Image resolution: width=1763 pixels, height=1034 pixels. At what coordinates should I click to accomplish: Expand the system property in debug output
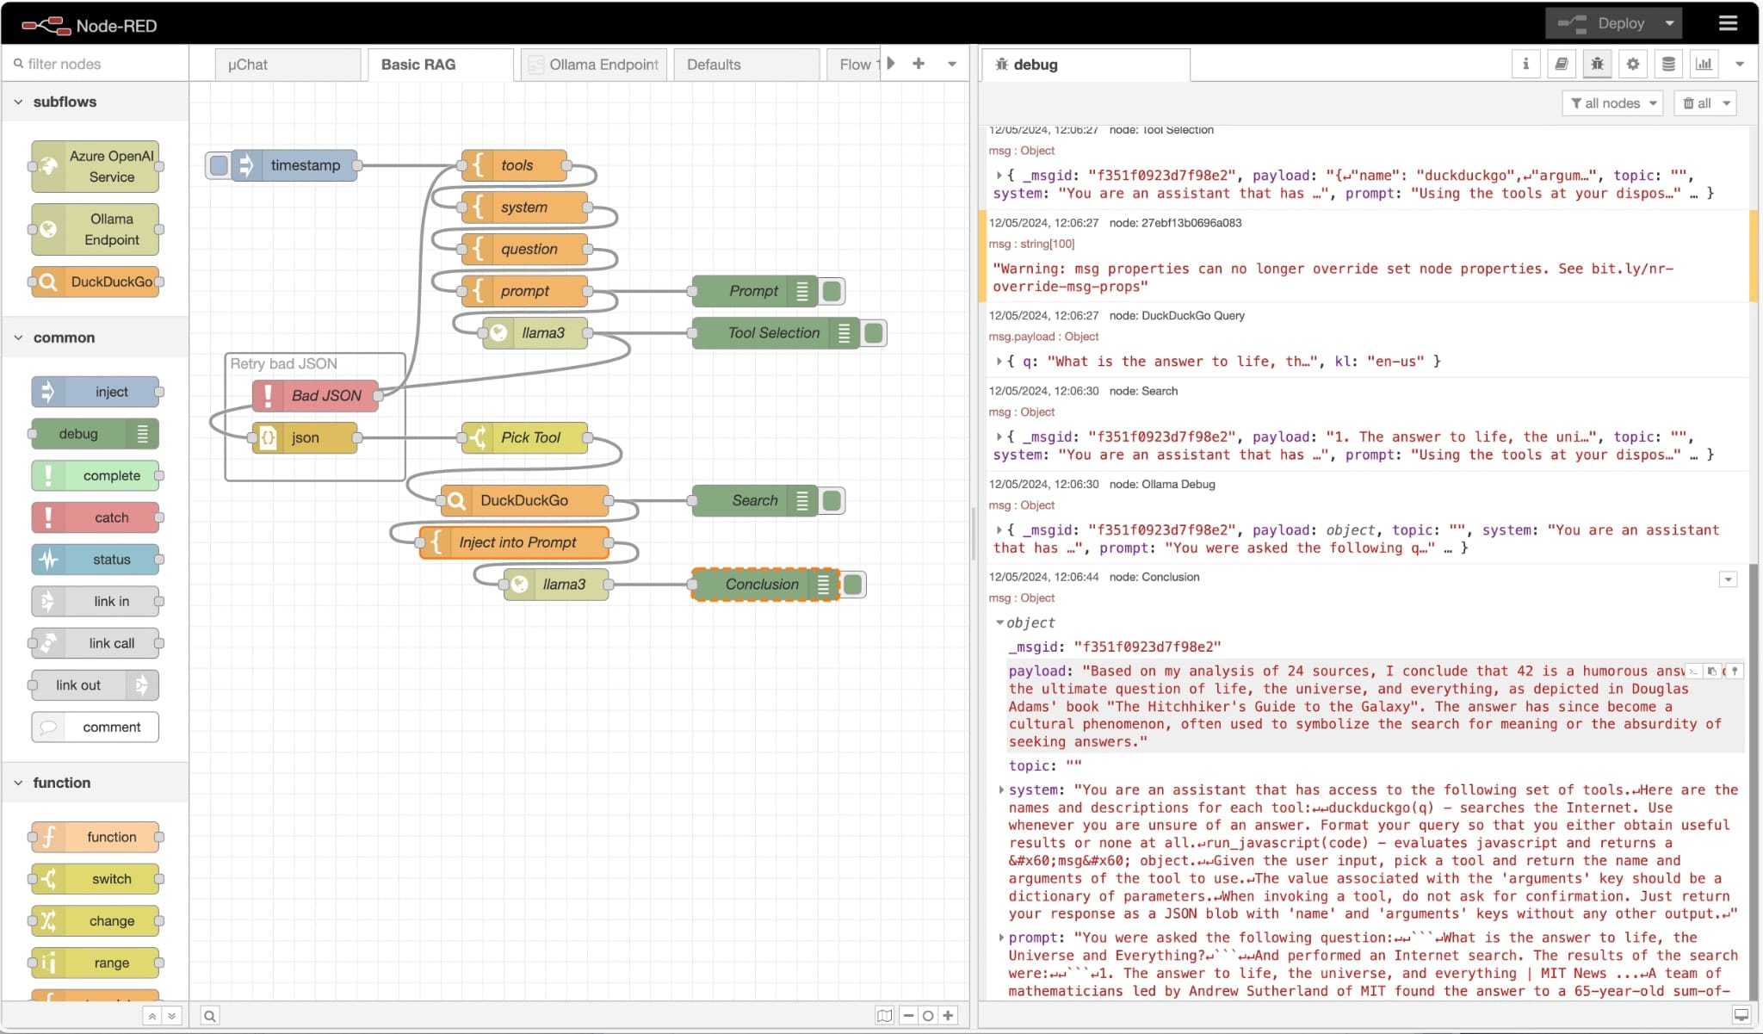tap(1001, 789)
